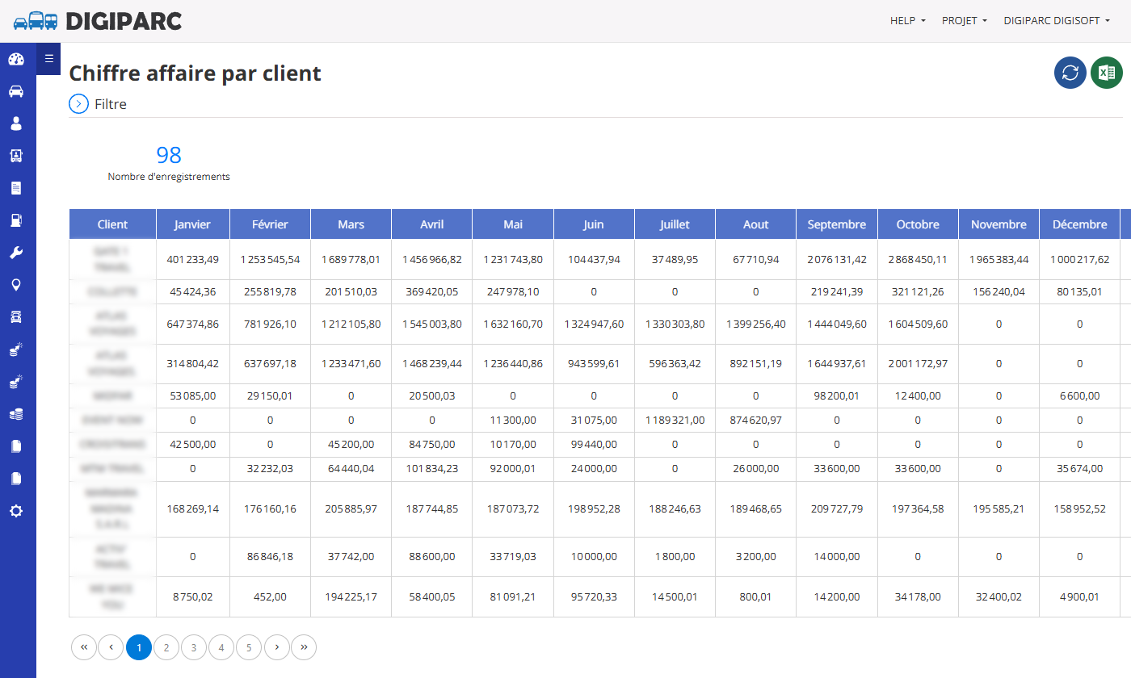The width and height of the screenshot is (1131, 678).
Task: Select cell value 1 632 160,70
Action: coord(513,324)
